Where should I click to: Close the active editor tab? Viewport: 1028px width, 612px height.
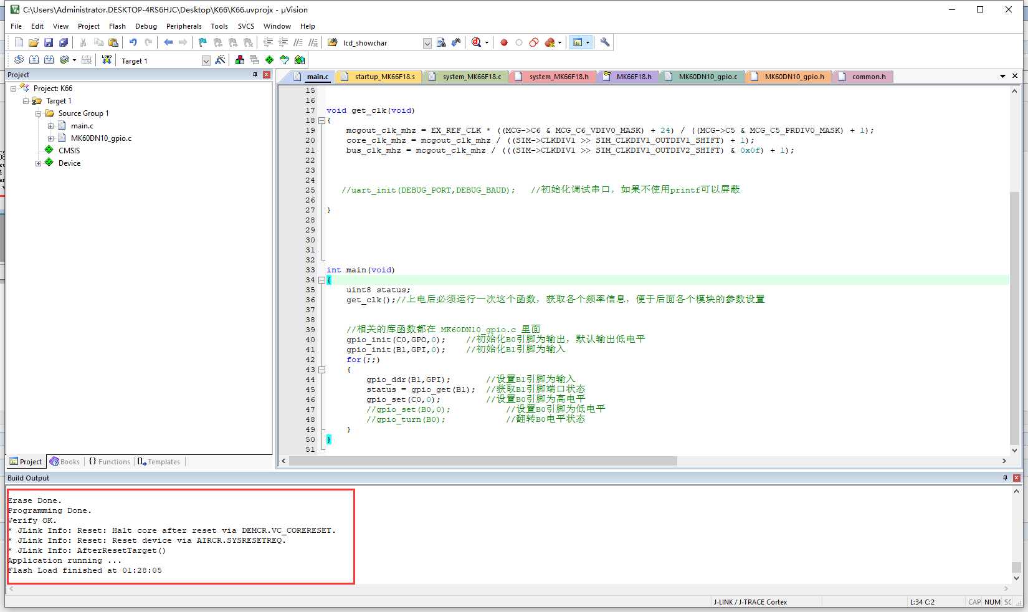click(1015, 76)
